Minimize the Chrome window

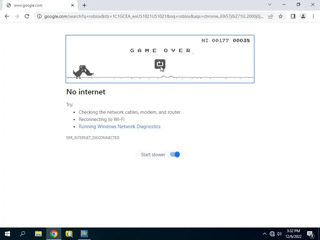pyautogui.click(x=284, y=4)
